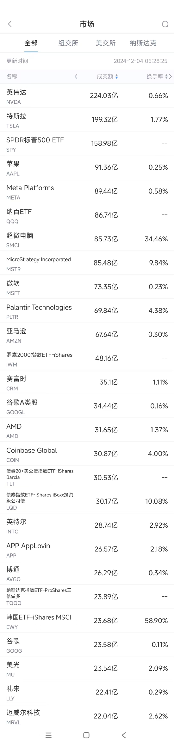Viewport: 174px width, 744px height.
Task: Open the 英伟达 NVDA stock row
Action: coord(87,96)
